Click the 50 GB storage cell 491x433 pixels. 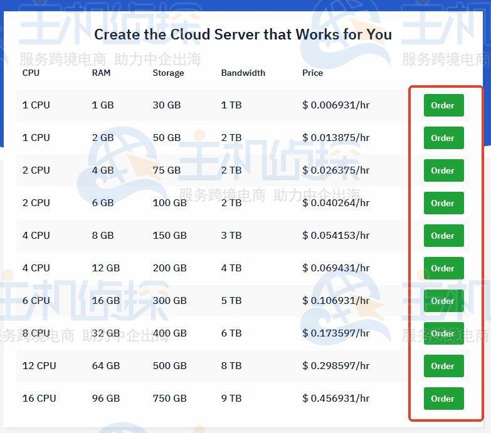point(167,138)
